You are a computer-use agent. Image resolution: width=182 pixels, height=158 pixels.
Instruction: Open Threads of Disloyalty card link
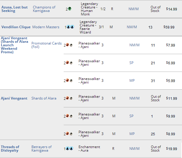pos(10,149)
